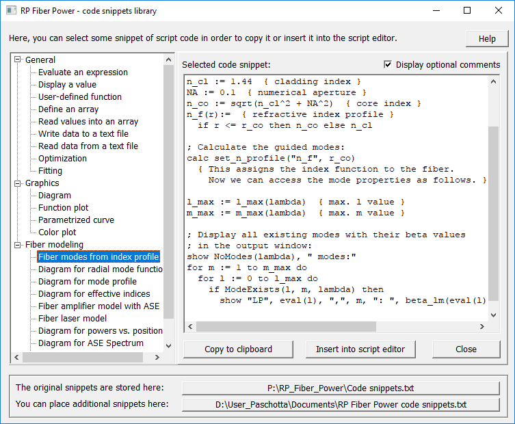
Task: Maximize the code snippets library window
Action: coord(467,10)
